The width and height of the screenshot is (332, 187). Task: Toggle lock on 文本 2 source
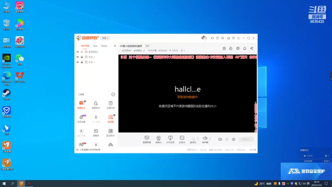(x=82, y=57)
